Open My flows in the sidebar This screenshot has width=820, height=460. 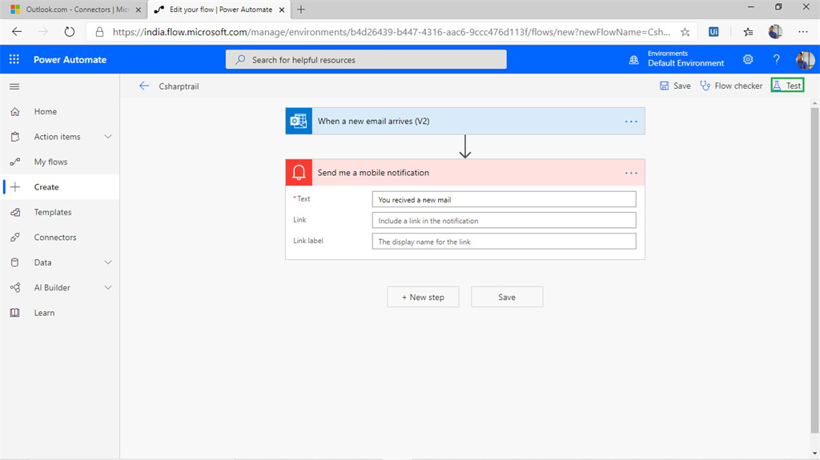click(x=50, y=162)
